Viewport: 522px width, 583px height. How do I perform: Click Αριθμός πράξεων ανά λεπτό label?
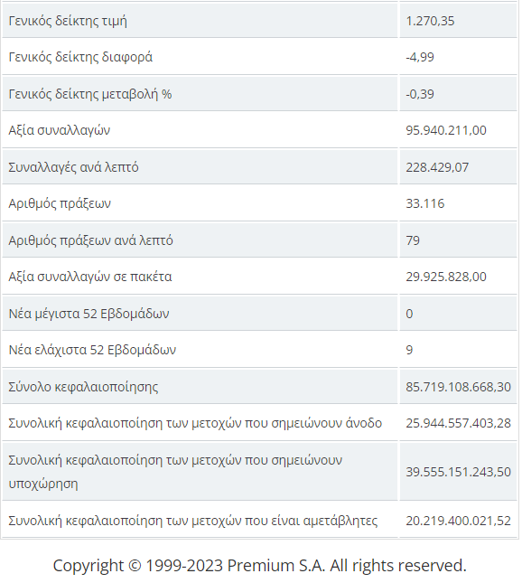tap(90, 240)
